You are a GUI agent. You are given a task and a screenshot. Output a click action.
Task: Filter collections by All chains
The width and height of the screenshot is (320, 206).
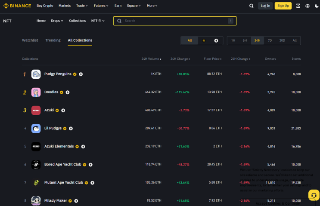click(x=190, y=40)
